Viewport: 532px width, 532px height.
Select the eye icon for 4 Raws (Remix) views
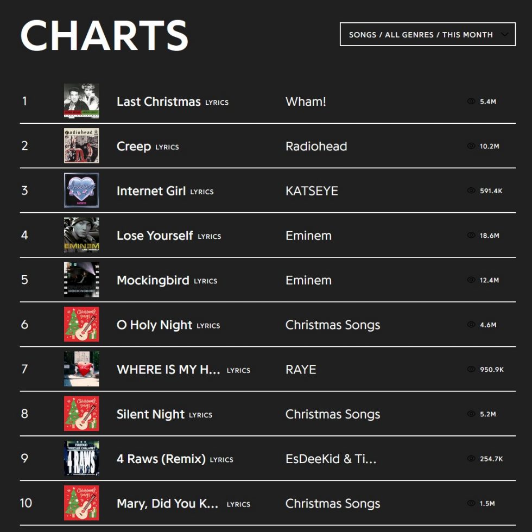pyautogui.click(x=470, y=459)
